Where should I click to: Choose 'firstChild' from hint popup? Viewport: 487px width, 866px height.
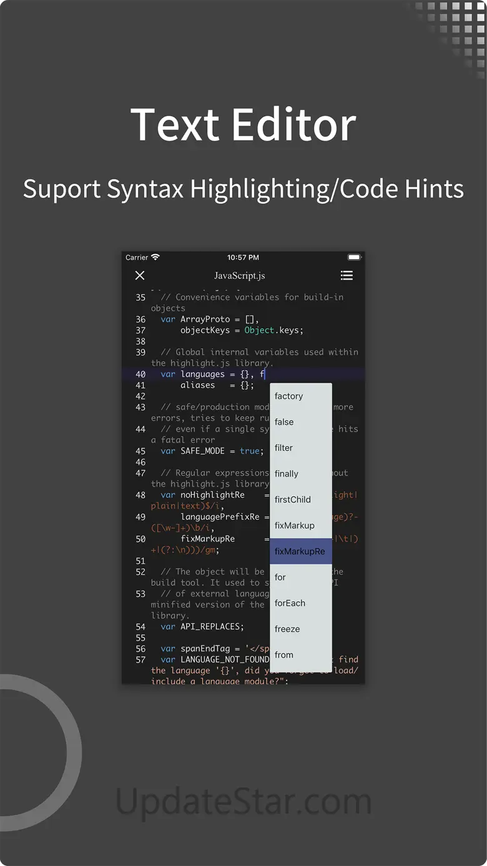pos(300,499)
